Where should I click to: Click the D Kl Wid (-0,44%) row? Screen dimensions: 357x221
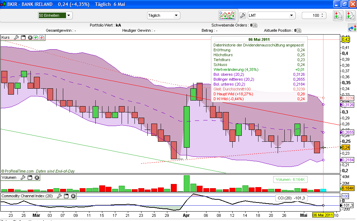(x=259, y=99)
